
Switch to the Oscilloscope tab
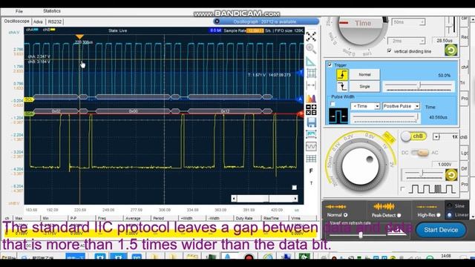[x=16, y=22]
